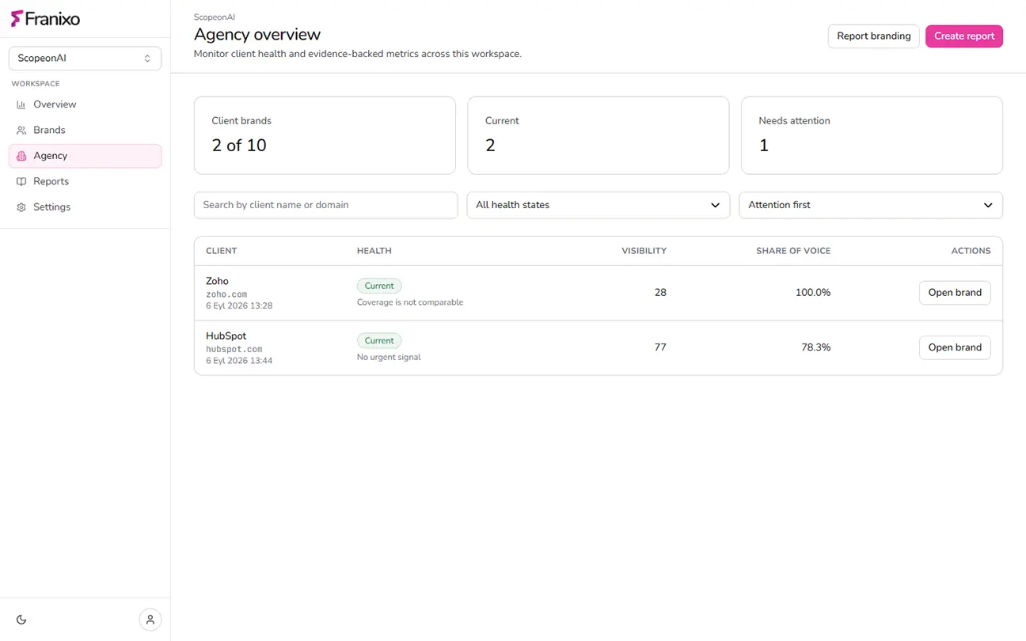1026x641 pixels.
Task: Click the Report branding button
Action: (874, 36)
